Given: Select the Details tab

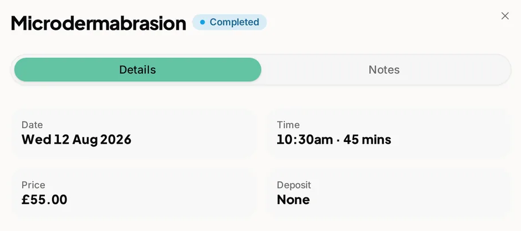Looking at the screenshot, I should (x=137, y=70).
